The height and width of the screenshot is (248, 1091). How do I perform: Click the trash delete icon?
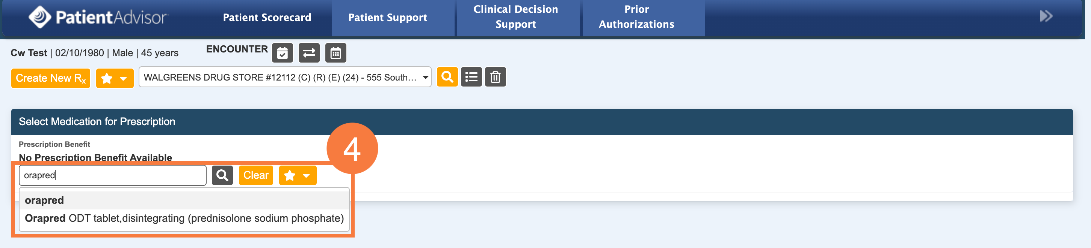click(x=495, y=77)
